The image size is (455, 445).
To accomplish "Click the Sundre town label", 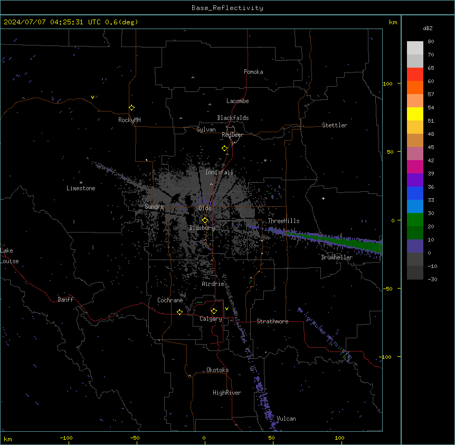I will [154, 207].
